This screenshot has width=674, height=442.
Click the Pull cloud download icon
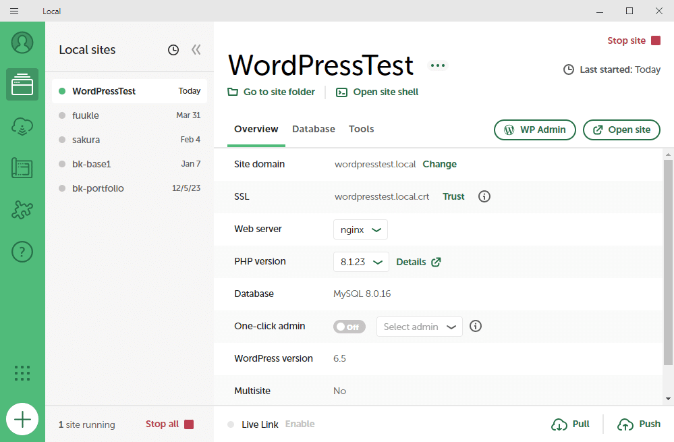(559, 425)
